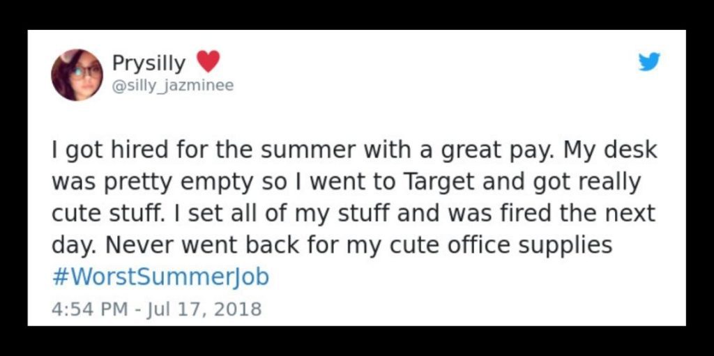Open Prysilly's round profile picture

77,75
